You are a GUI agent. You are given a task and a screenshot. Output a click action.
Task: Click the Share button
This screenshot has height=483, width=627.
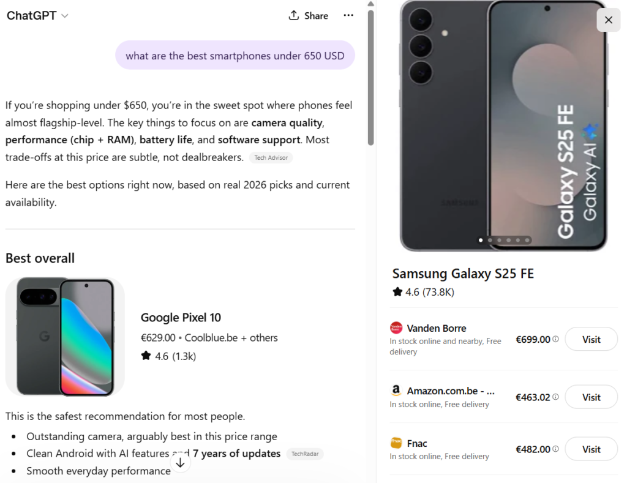tap(308, 16)
